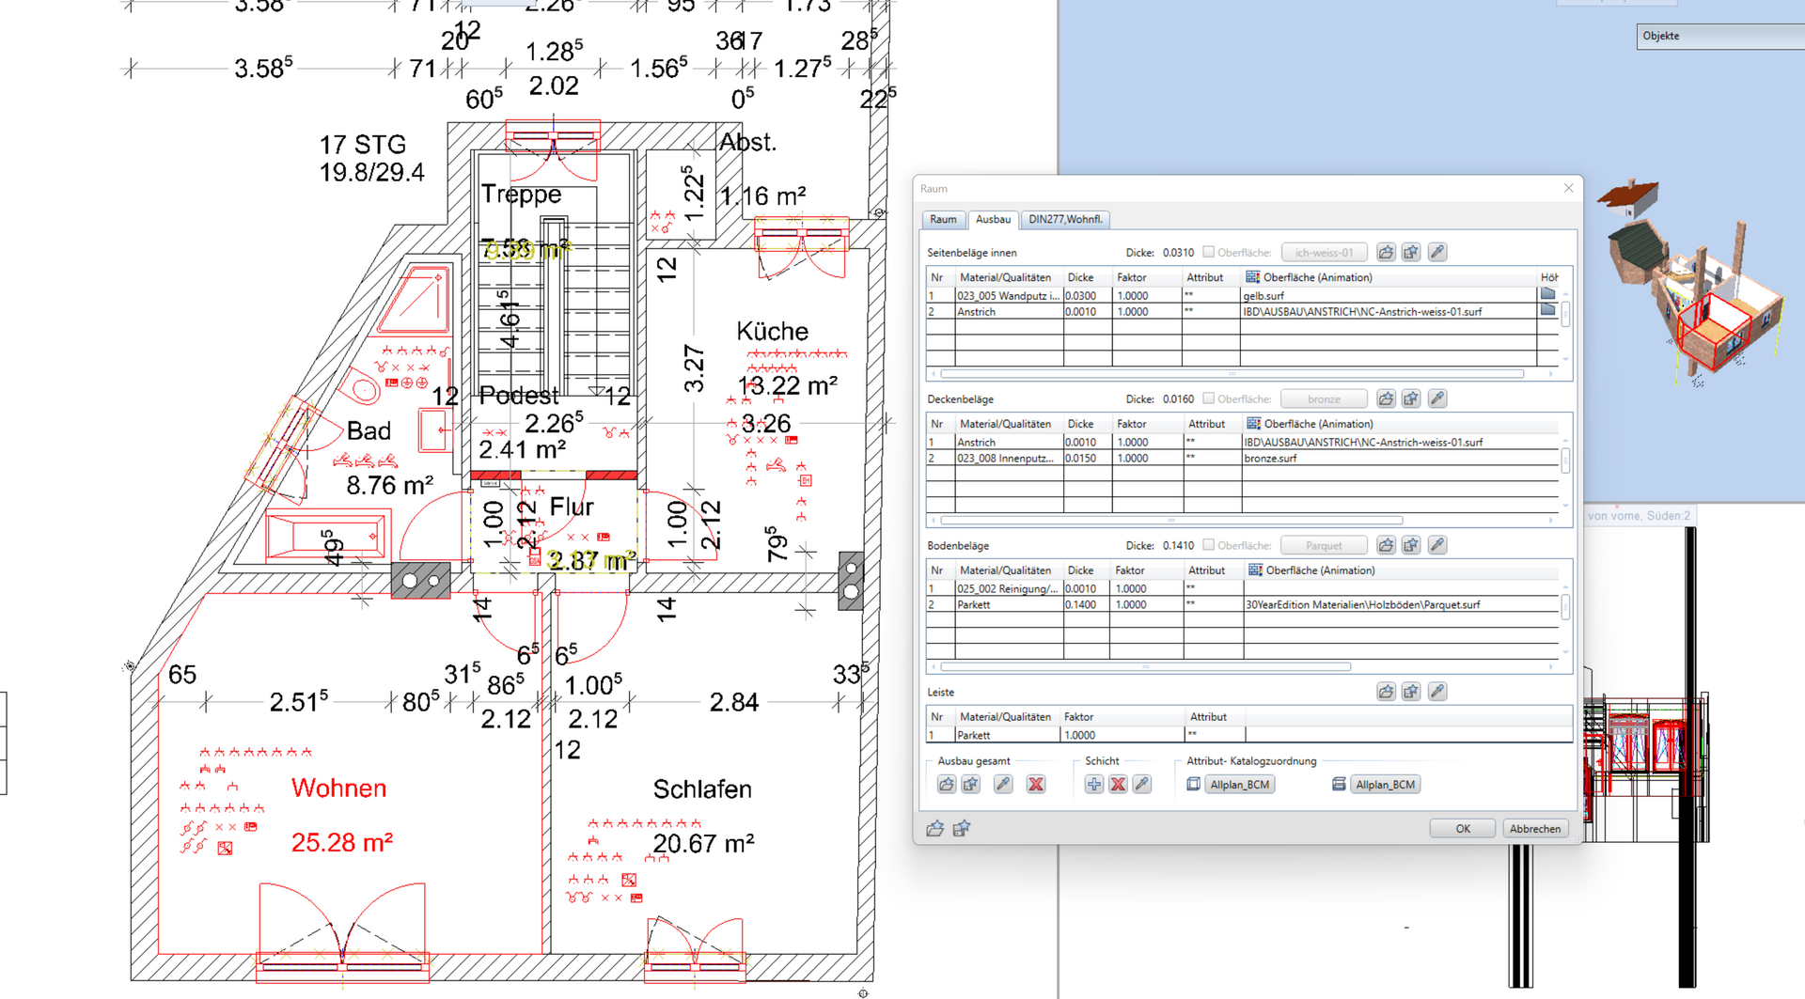1805x999 pixels.
Task: Click the 0.0300 thickness cell for Wandputz
Action: (x=1088, y=295)
